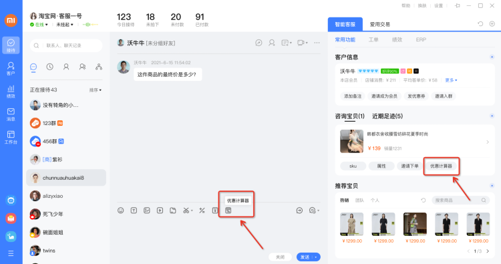Select the 绩效 sub-tab in right panel
The width and height of the screenshot is (501, 264).
coord(397,39)
